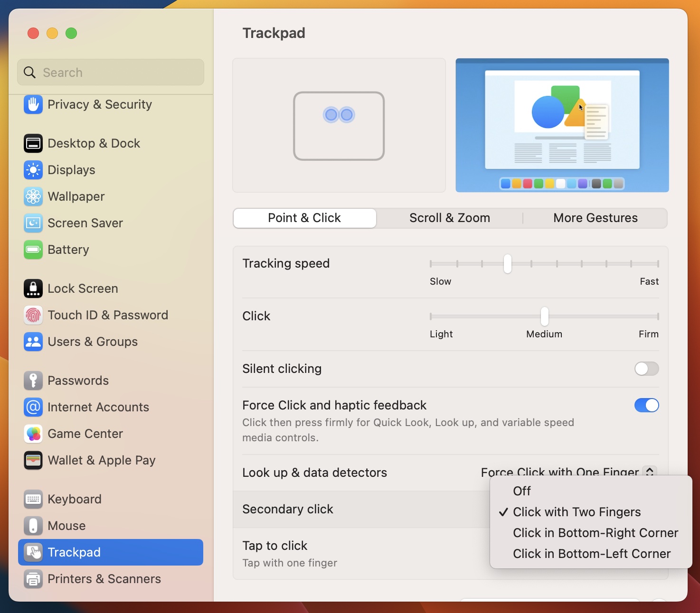The image size is (700, 613).
Task: Select the Displays sun icon
Action: [x=33, y=170]
